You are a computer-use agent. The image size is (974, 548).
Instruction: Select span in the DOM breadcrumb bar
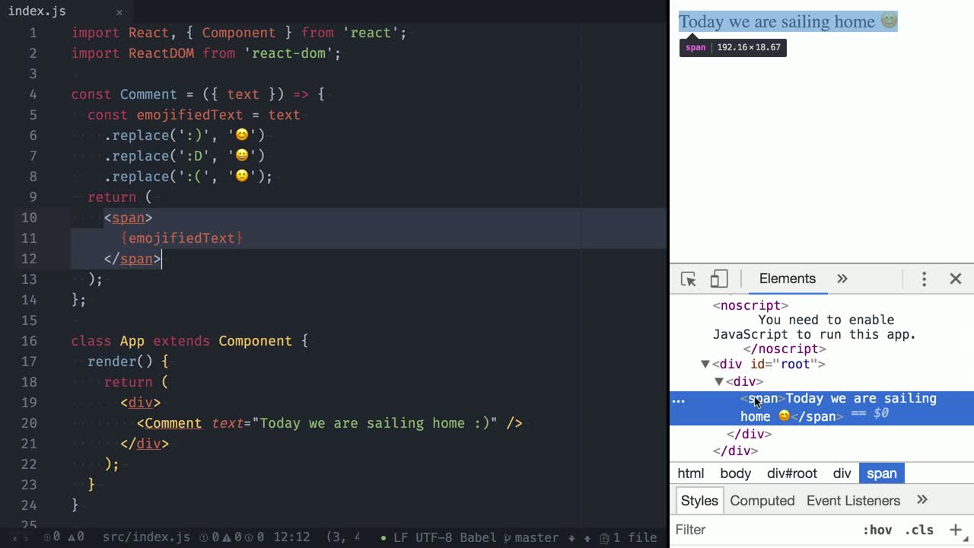pos(881,473)
